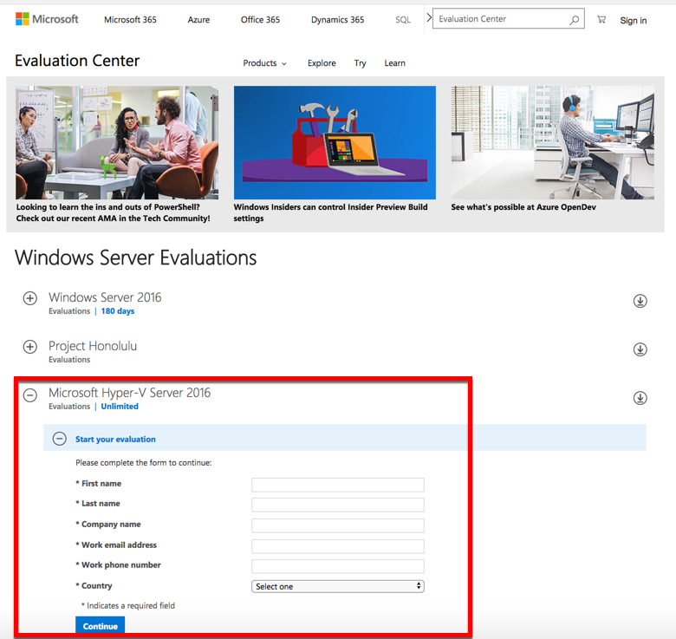The image size is (676, 639).
Task: Expand the Windows Server 2016 section
Action: click(29, 298)
